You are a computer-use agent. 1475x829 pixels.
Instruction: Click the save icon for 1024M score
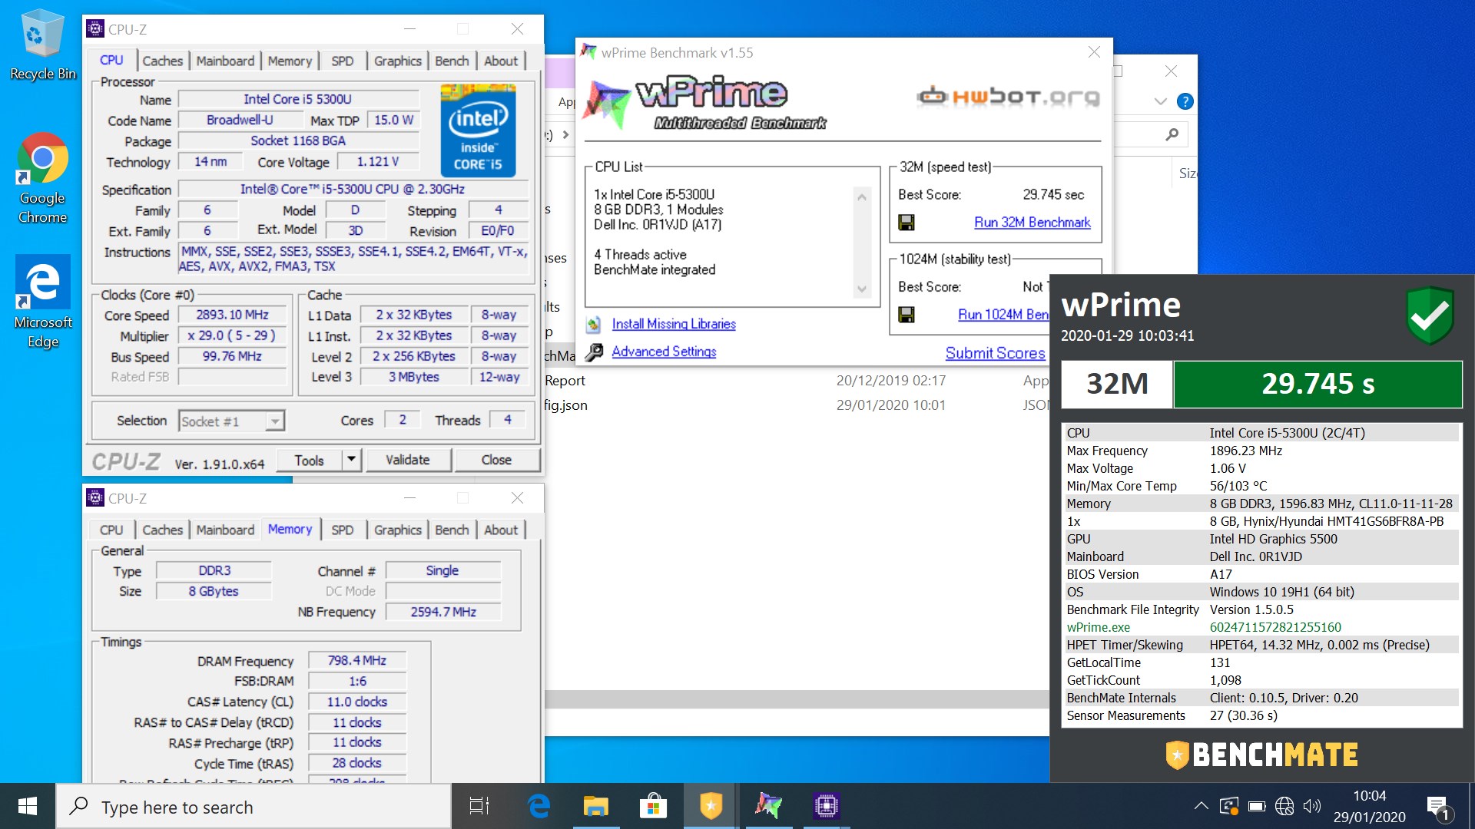(x=907, y=315)
